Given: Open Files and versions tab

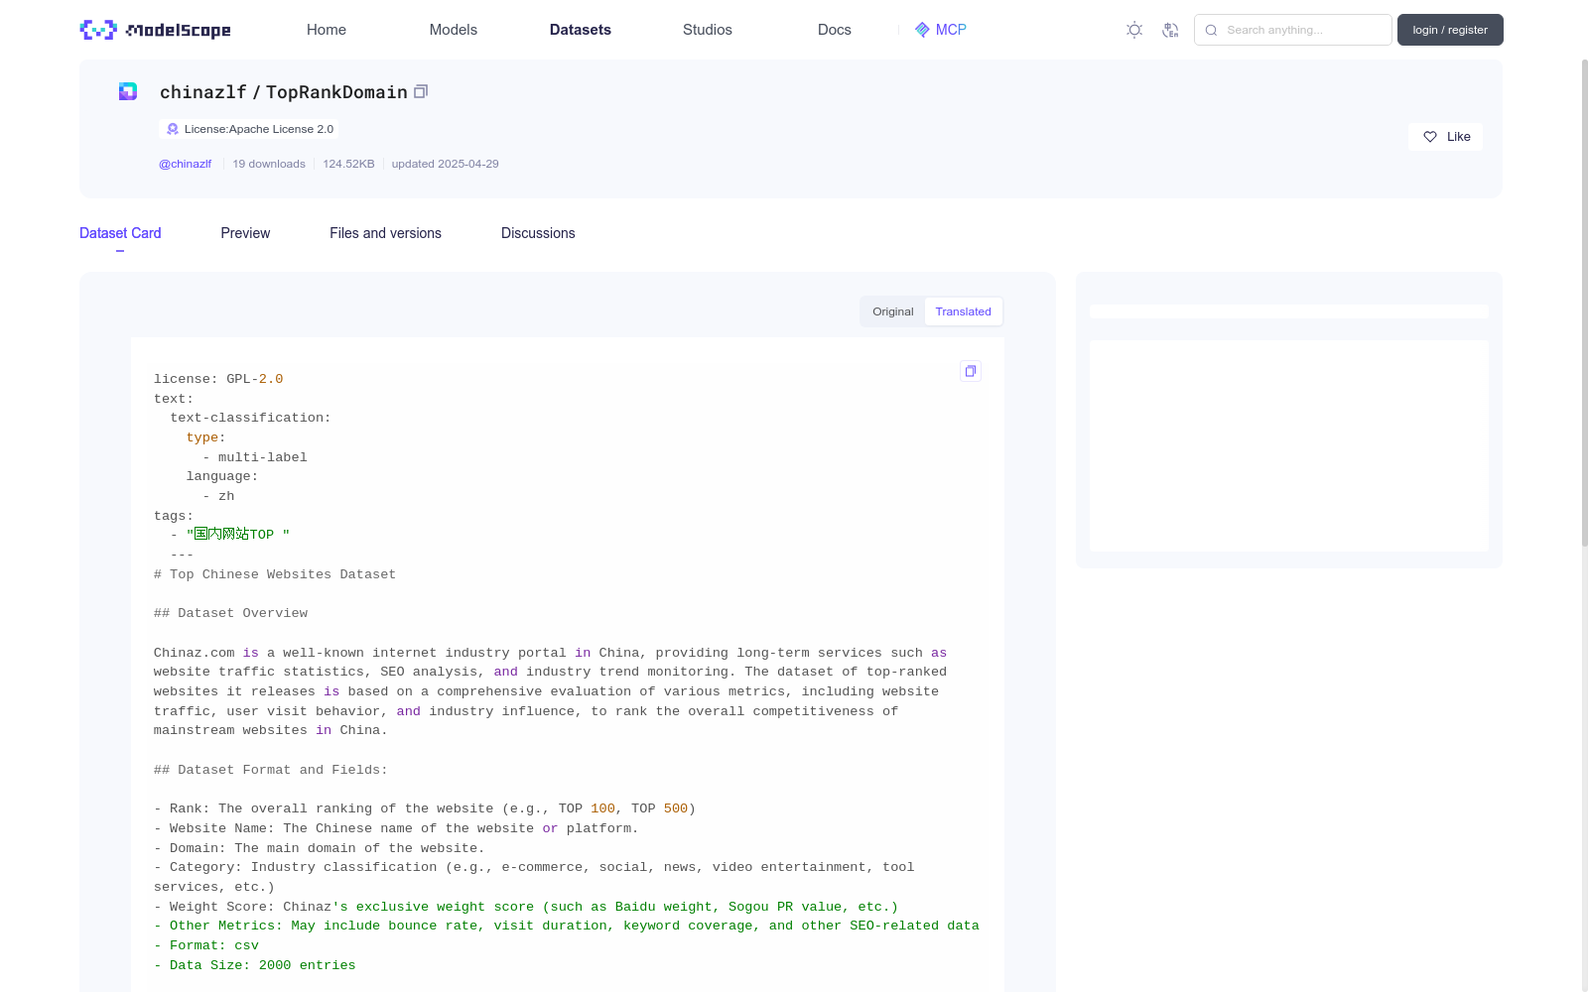Looking at the screenshot, I should [x=385, y=233].
